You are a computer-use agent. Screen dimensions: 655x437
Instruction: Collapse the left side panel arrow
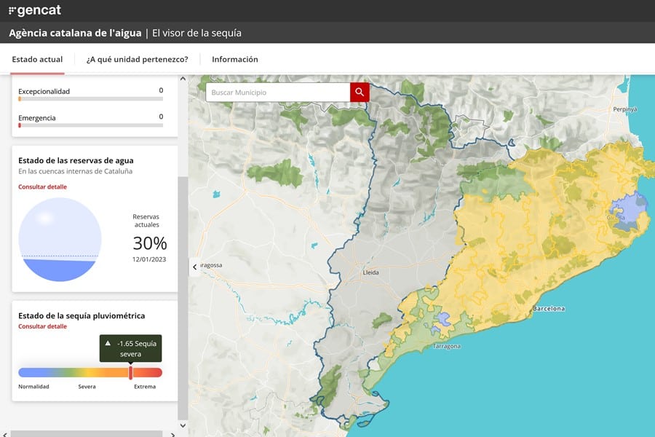[x=194, y=267]
